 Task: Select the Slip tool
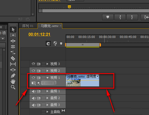[13, 64]
